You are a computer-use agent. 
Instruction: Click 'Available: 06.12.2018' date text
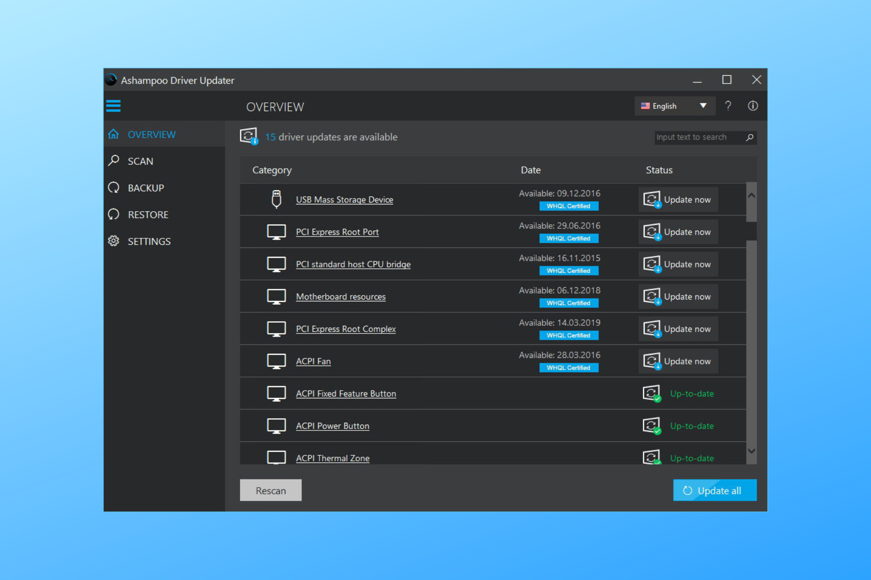click(560, 290)
